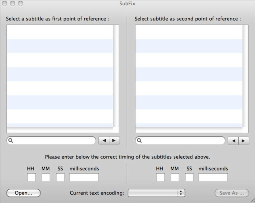Go to previous match in right list
Viewport: 255px width, 203px height.
click(x=233, y=141)
